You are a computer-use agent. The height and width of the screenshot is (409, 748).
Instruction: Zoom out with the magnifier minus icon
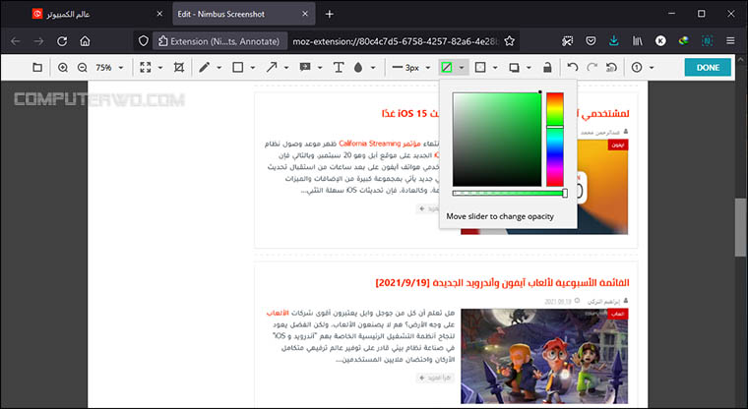pyautogui.click(x=82, y=68)
